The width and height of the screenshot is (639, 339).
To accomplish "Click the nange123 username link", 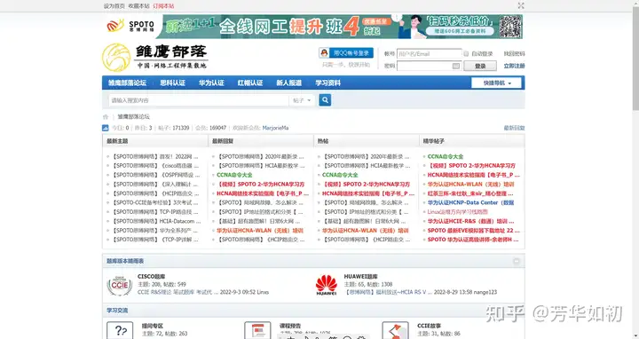I will point(485,292).
